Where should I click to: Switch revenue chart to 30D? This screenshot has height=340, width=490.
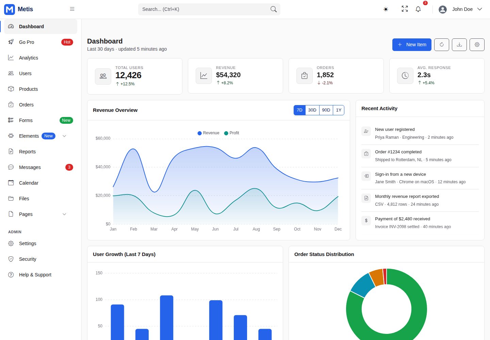coord(312,110)
